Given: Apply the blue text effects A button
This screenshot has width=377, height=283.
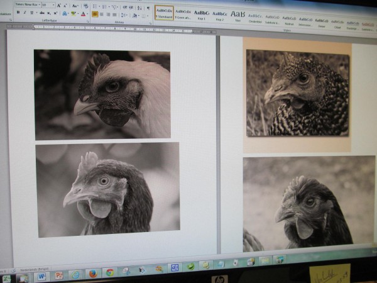Looking at the screenshot, I should click(x=65, y=13).
